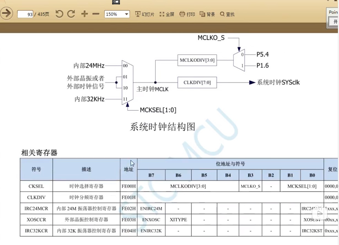
Task: Zoom out with the minus icon
Action: 96,14
